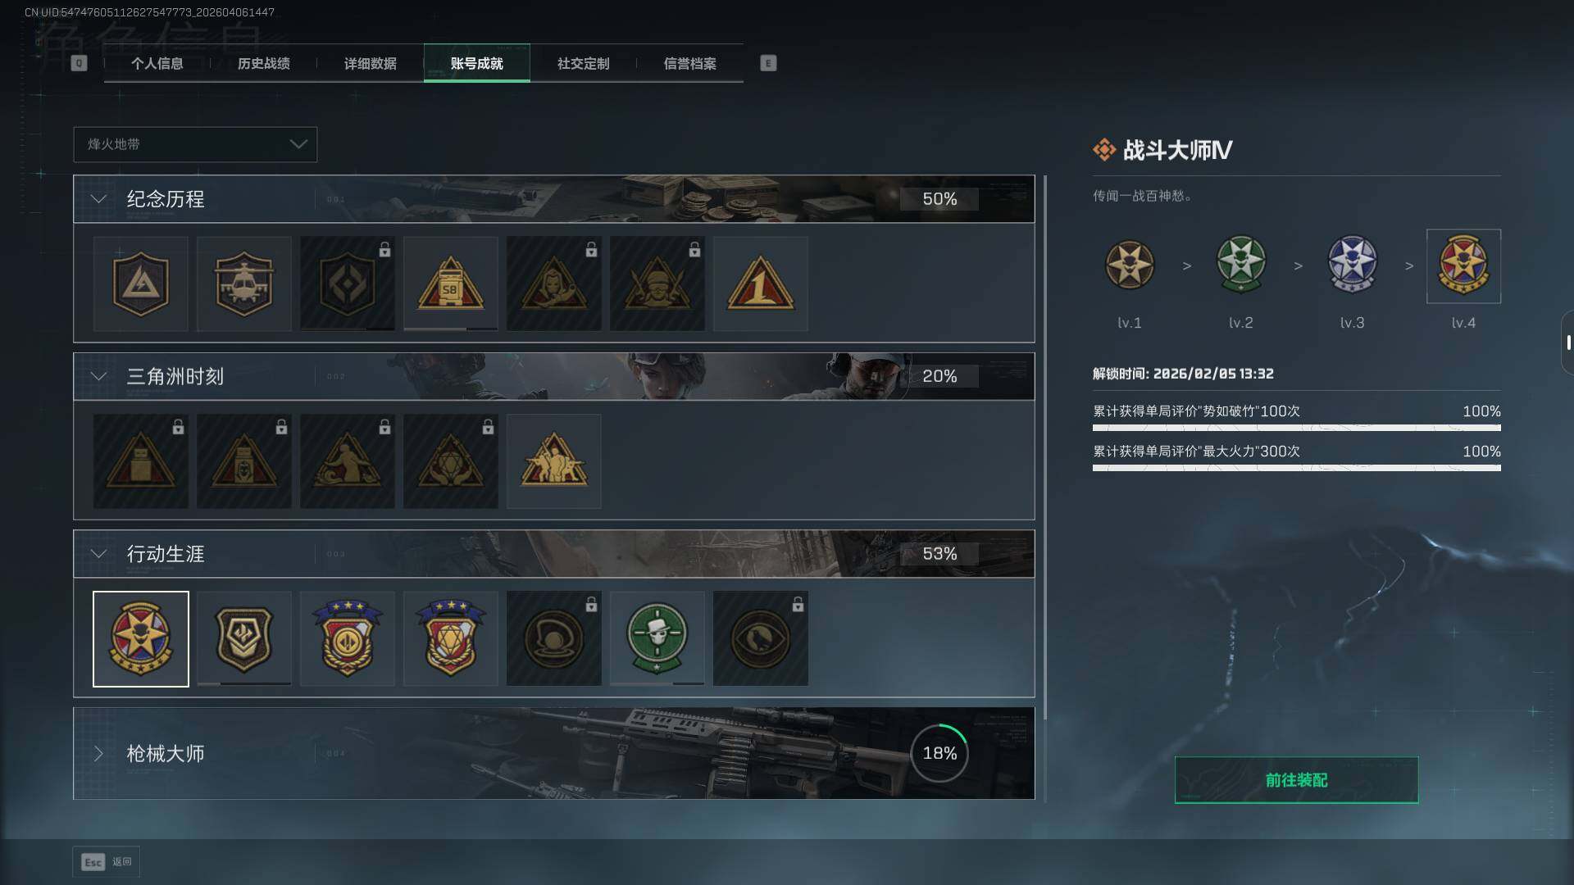Click the achievements list vertical scrollbar
The image size is (1574, 885).
1044,488
